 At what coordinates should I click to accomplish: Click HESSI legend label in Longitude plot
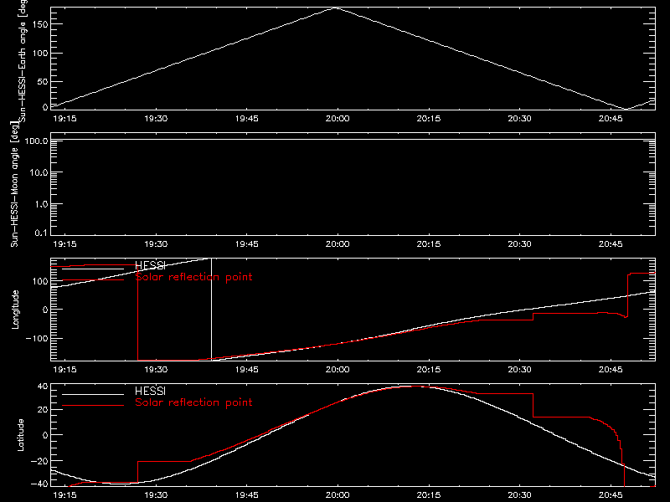point(151,265)
